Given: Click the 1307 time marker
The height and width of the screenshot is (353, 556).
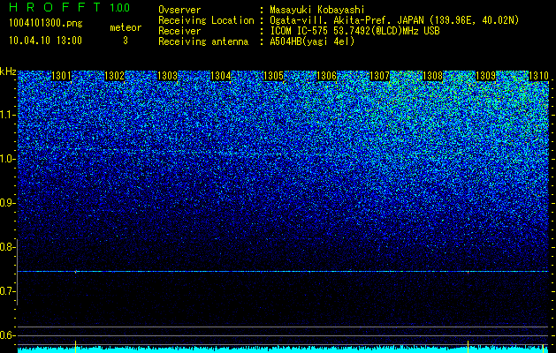Looking at the screenshot, I should (x=379, y=76).
